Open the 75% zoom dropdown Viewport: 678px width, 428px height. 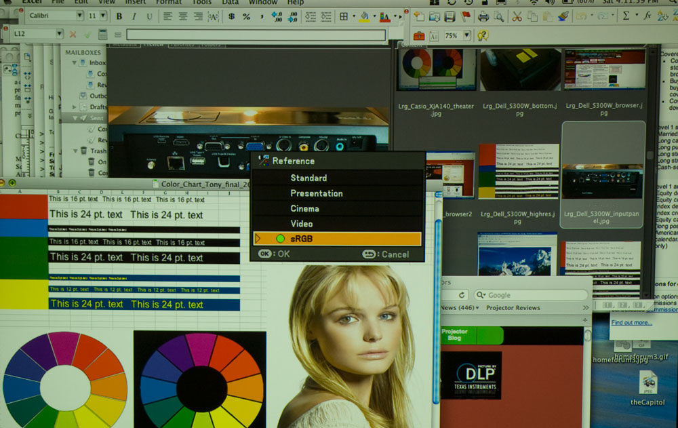coord(466,35)
